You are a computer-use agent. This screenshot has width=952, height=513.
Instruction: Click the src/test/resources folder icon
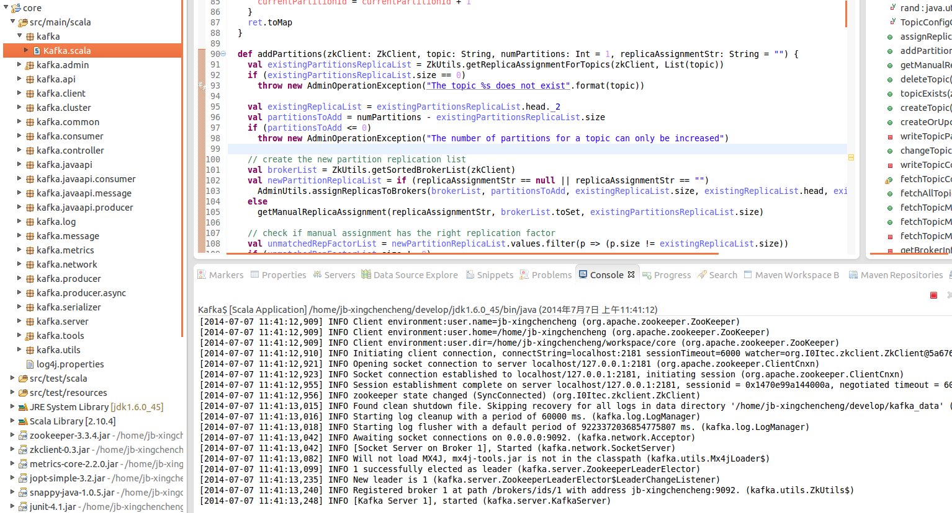pyautogui.click(x=23, y=392)
